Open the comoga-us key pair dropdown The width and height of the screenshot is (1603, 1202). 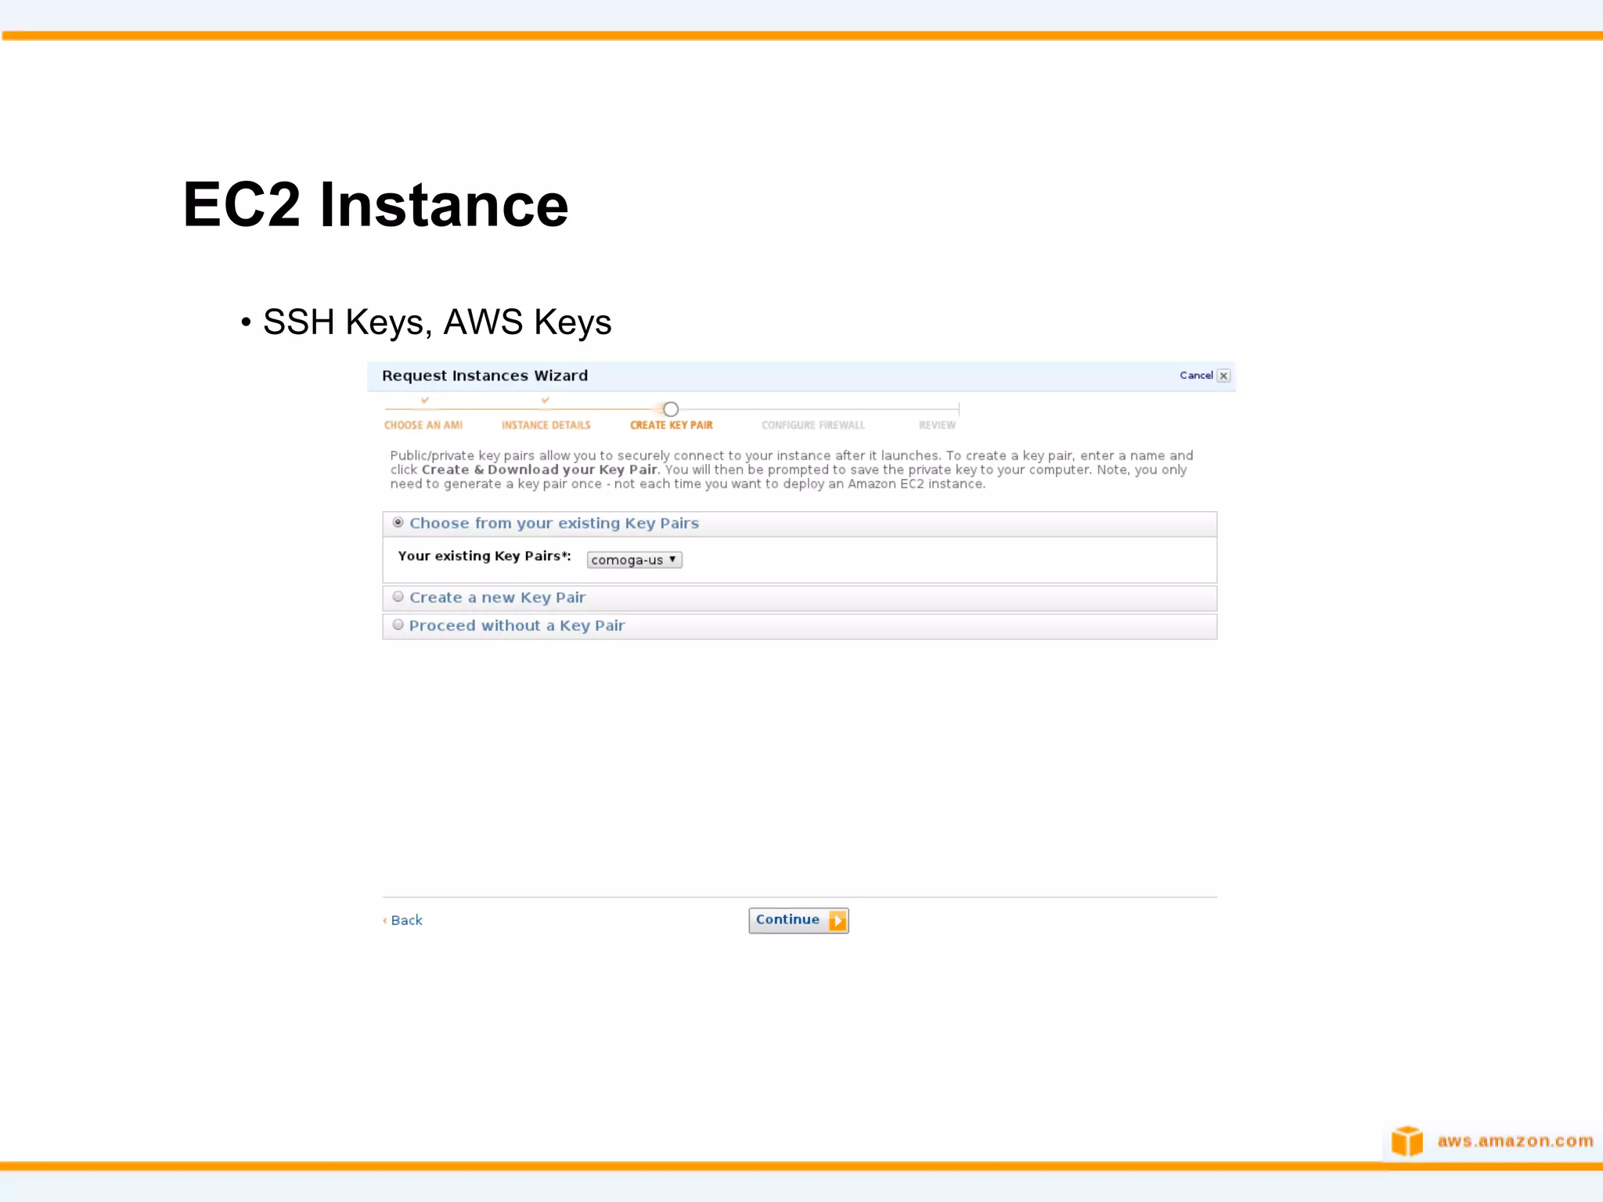click(635, 560)
